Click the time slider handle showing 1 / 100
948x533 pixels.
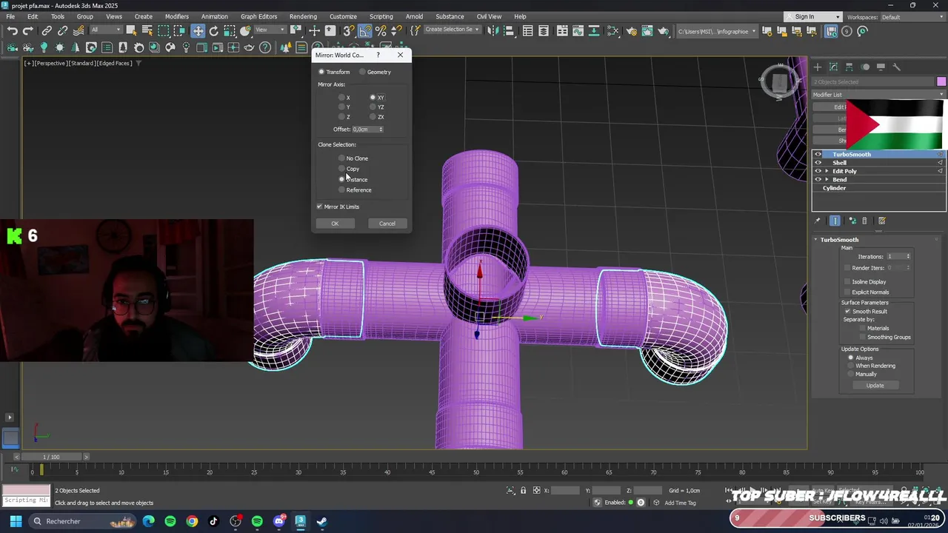coord(51,457)
